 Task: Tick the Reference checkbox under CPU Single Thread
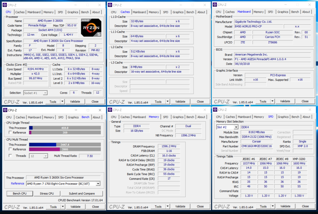pos(10,132)
